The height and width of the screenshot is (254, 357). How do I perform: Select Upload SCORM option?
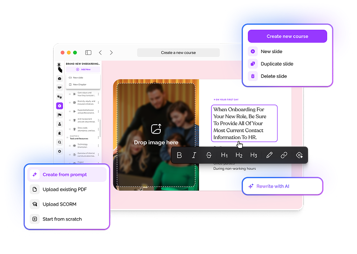(x=59, y=204)
